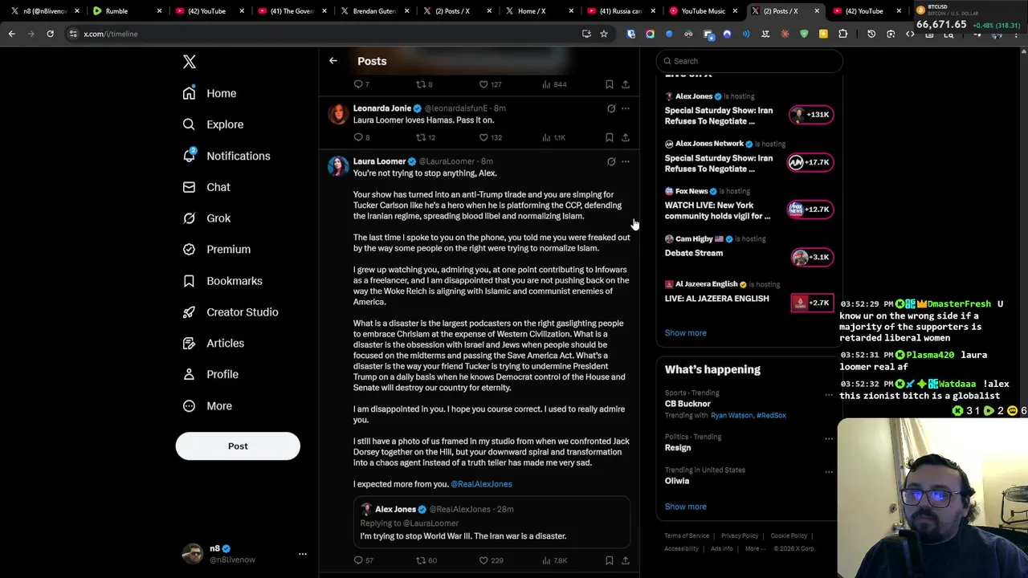Open Explore in sidebar
The image size is (1028, 578).
point(213,124)
